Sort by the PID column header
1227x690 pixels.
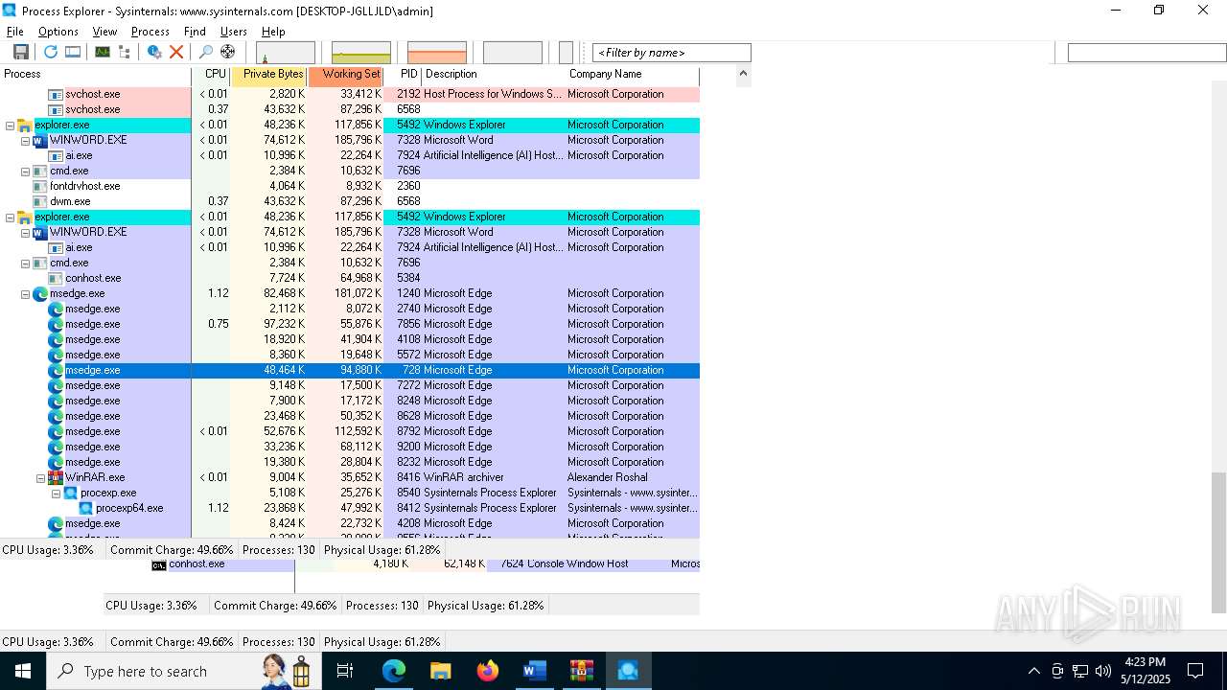click(x=404, y=75)
